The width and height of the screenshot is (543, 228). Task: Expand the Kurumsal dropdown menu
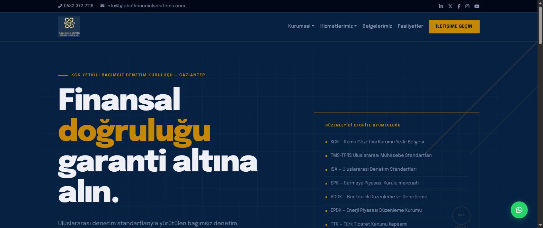coord(301,26)
